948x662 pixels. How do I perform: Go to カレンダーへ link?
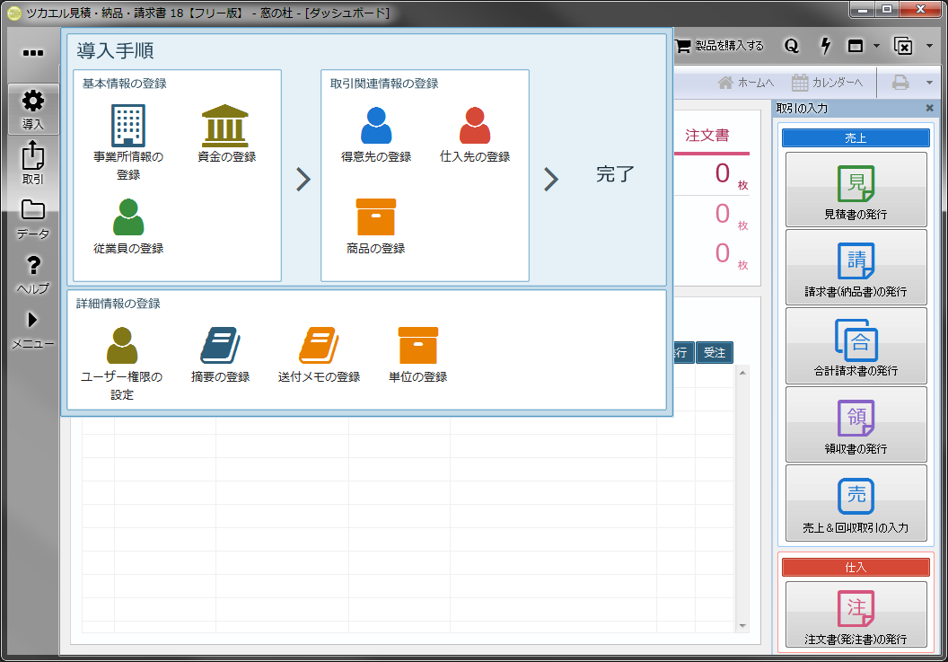tap(828, 83)
